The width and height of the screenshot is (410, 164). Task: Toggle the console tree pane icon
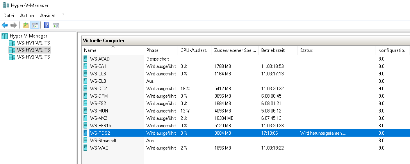(x=35, y=25)
